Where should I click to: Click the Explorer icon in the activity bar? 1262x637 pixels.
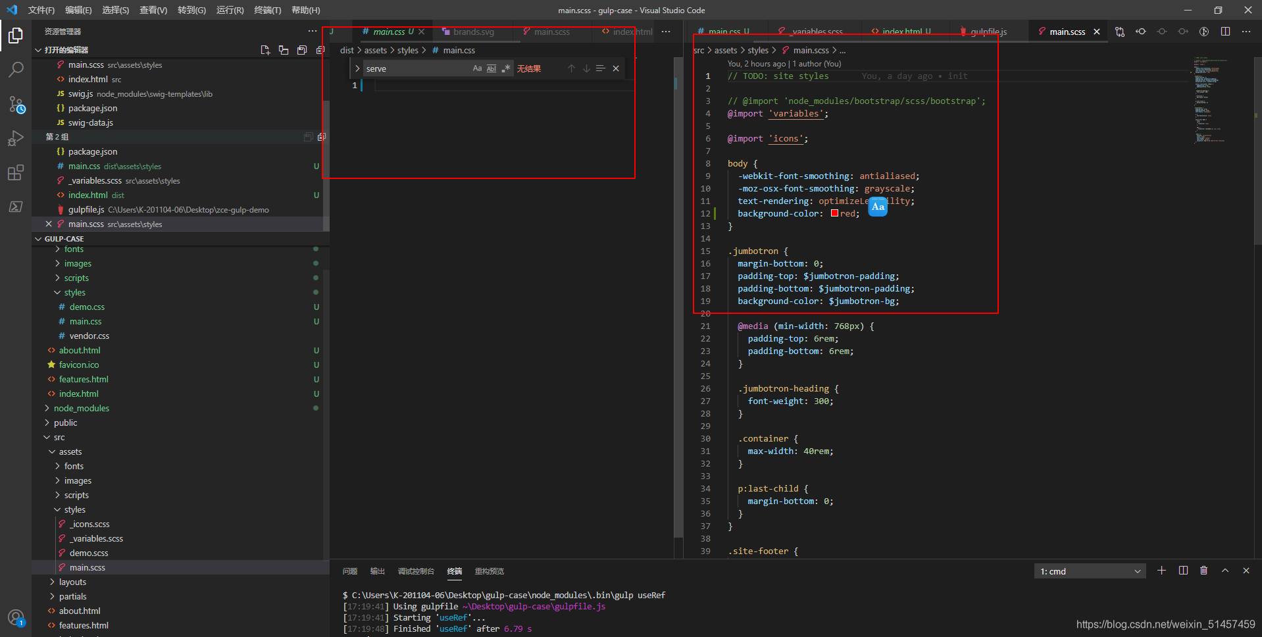coord(16,36)
